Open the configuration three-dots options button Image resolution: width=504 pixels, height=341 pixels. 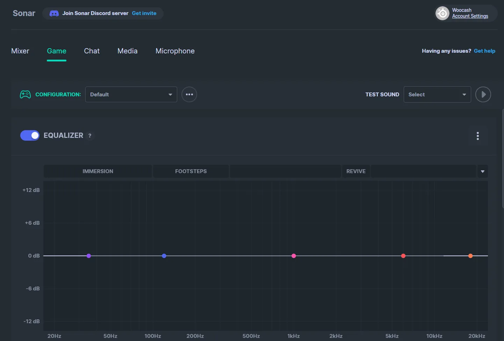[x=189, y=94]
